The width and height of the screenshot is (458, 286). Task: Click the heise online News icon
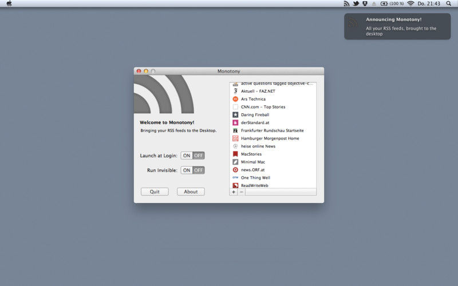tap(235, 146)
